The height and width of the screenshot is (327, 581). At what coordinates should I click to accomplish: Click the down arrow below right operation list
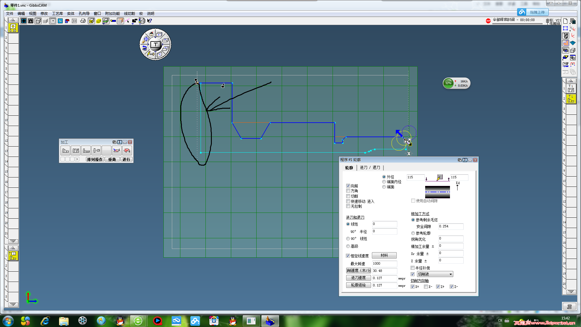[x=571, y=292]
